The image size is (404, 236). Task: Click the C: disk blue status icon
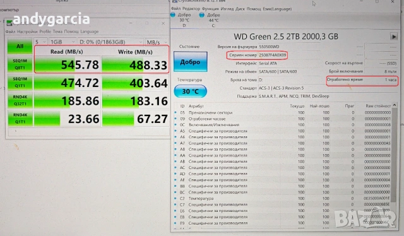click(202, 15)
